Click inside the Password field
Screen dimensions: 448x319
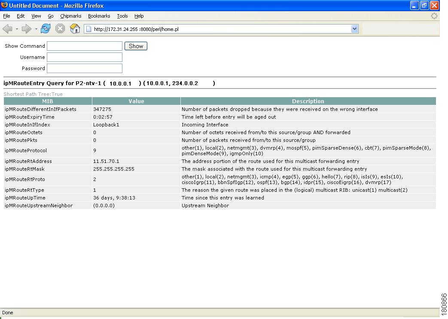point(84,68)
